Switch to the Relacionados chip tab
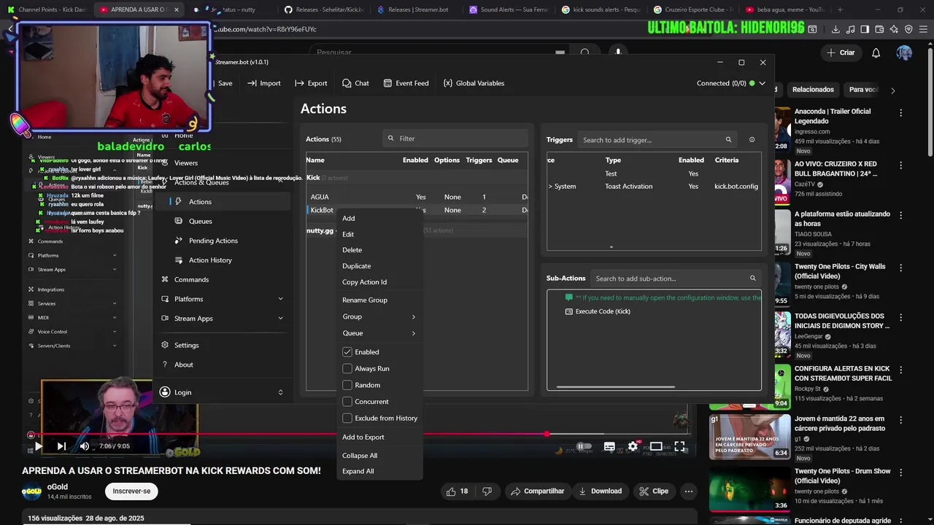 click(x=813, y=90)
